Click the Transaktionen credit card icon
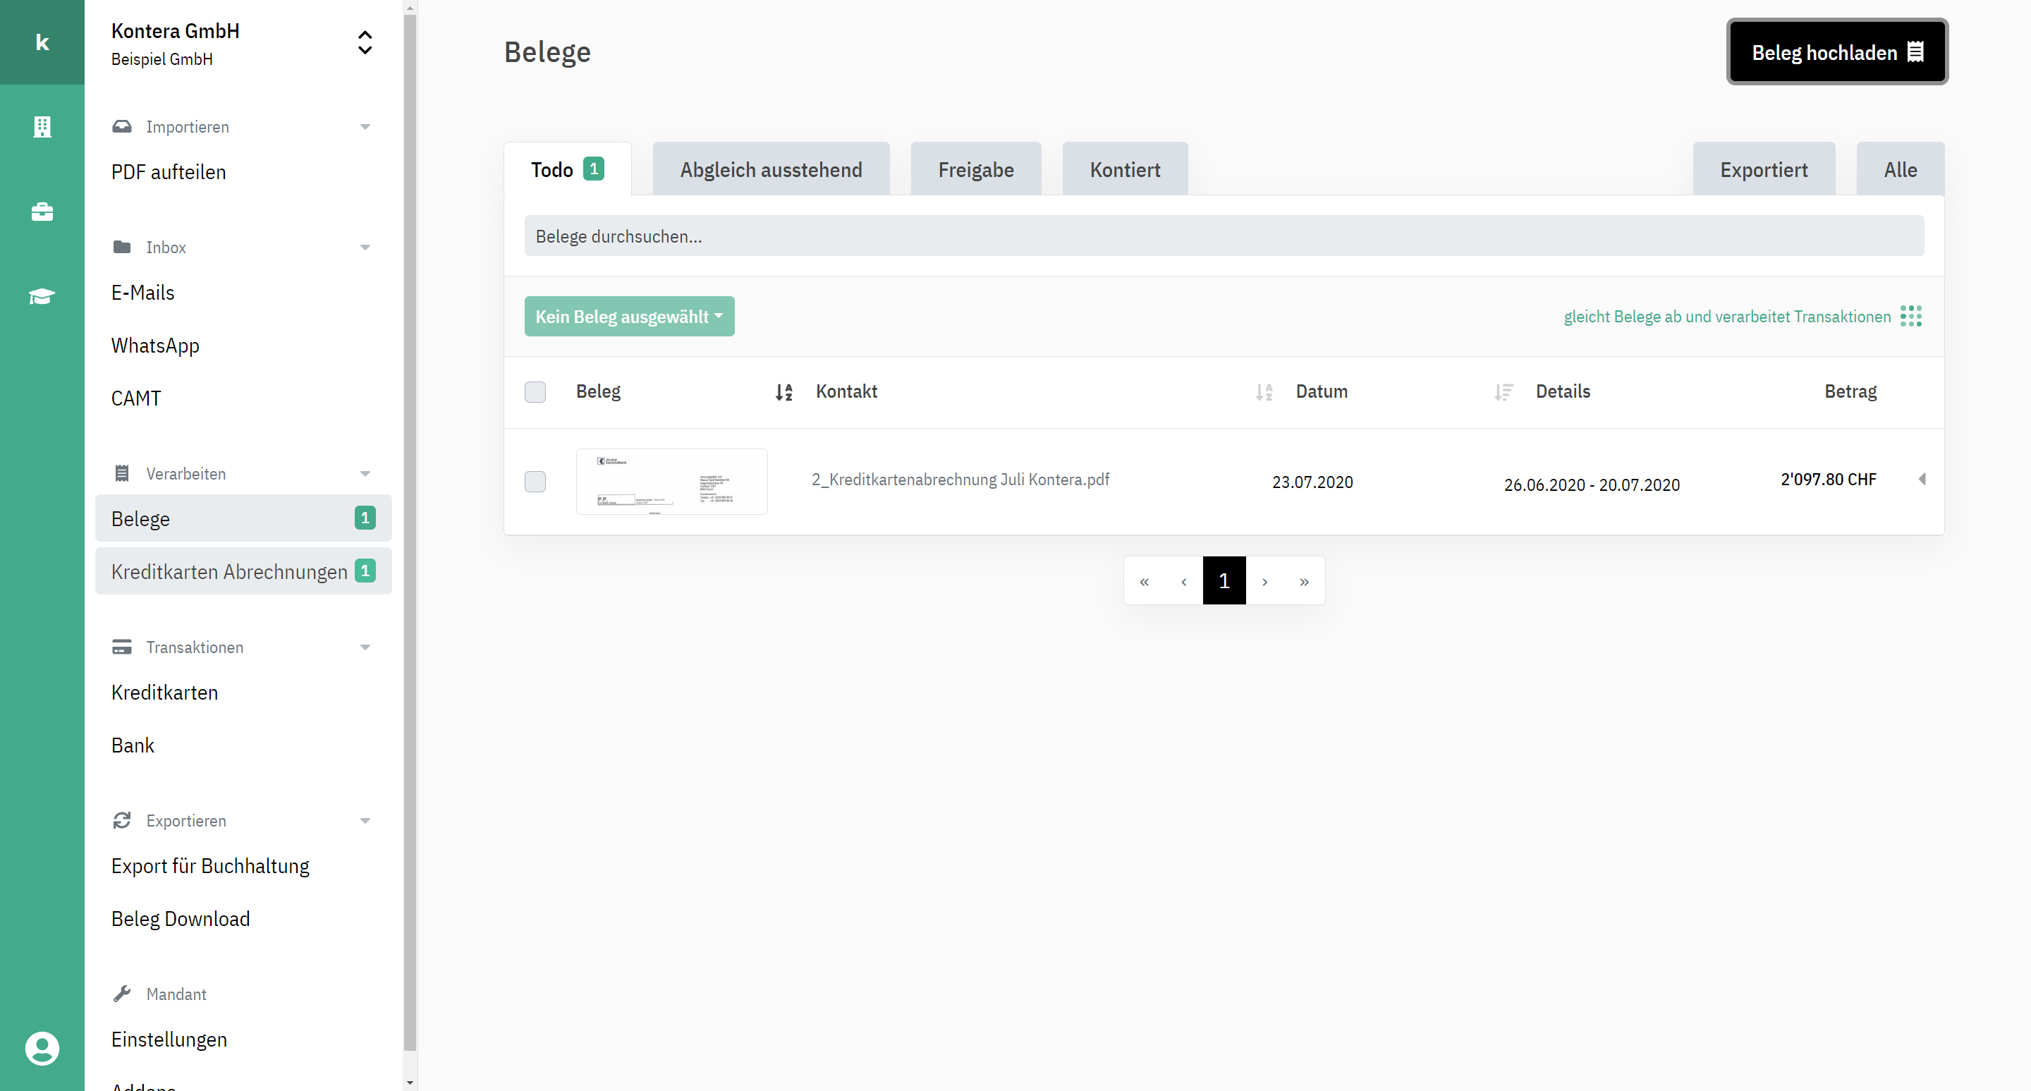Viewport: 2031px width, 1091px height. coord(121,647)
